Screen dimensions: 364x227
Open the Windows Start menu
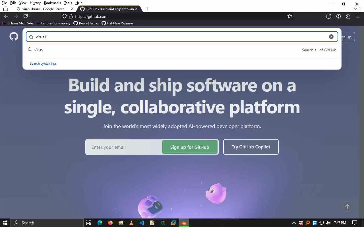[x=5, y=223]
